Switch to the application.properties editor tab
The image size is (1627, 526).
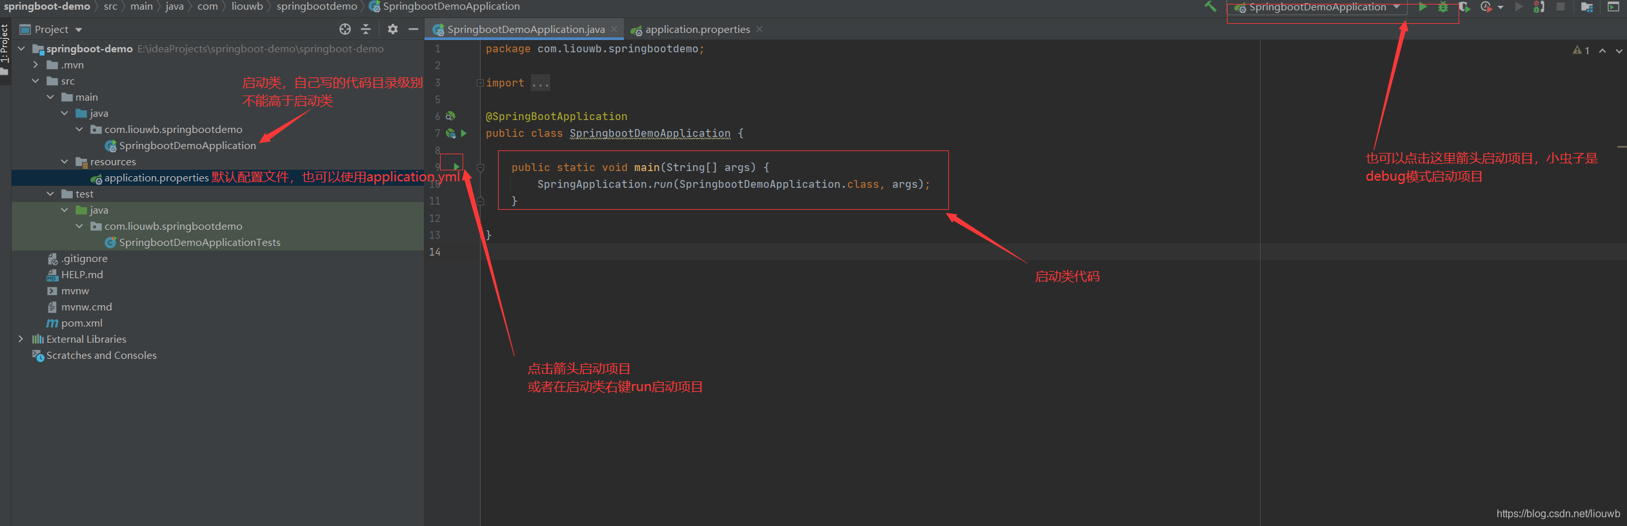697,29
